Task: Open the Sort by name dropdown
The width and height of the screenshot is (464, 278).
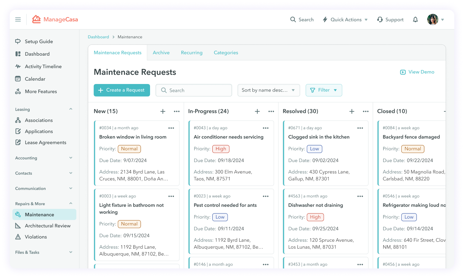Action: [268, 90]
